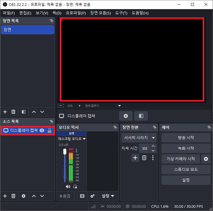Open advanced audio properties gears icon
Screen dimensions: 213x211
tap(93, 196)
